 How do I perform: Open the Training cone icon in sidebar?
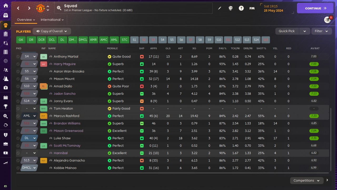click(6, 79)
